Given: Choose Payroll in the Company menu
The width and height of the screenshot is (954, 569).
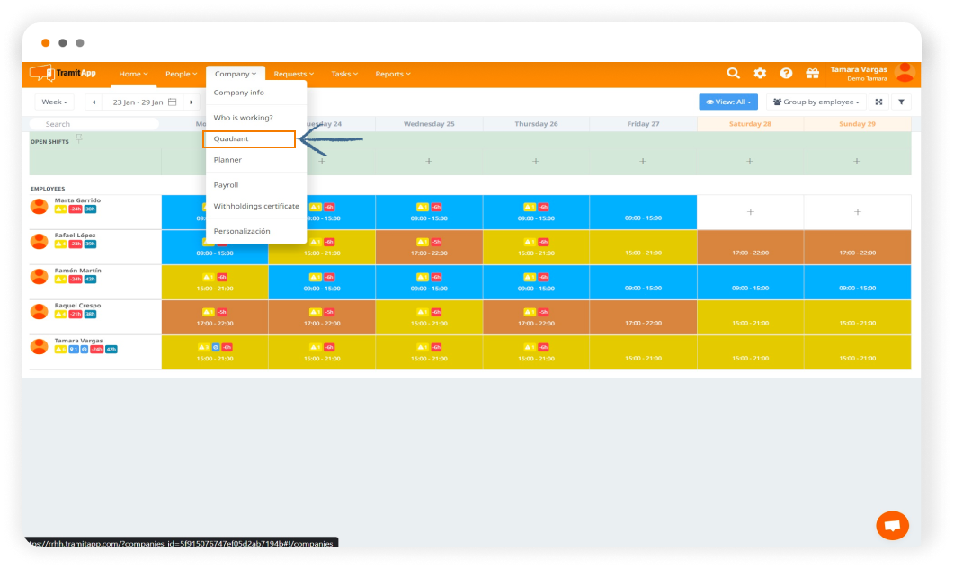Looking at the screenshot, I should point(226,185).
